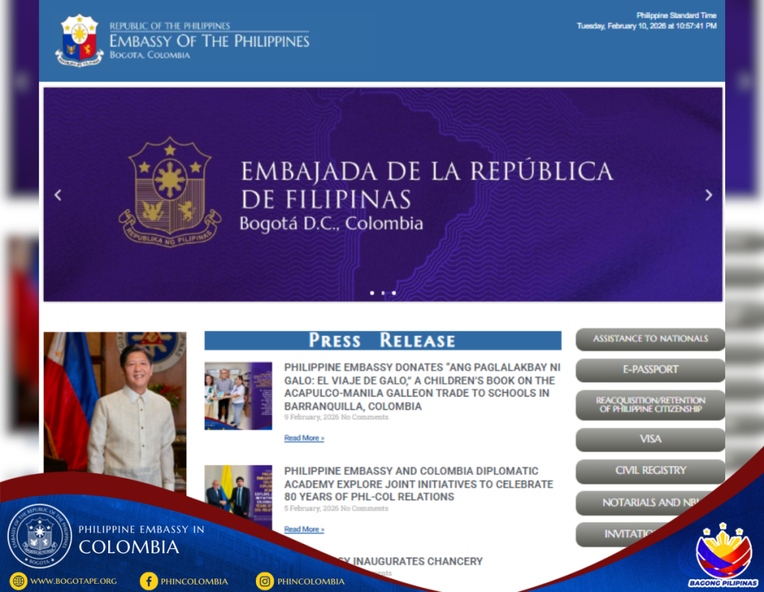
Task: Open the E-Passport menu item
Action: click(650, 370)
